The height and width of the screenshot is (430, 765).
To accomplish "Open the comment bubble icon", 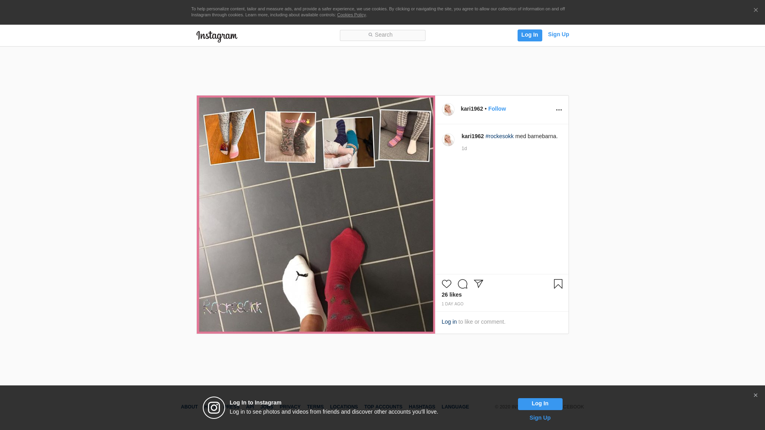I will tap(462, 284).
